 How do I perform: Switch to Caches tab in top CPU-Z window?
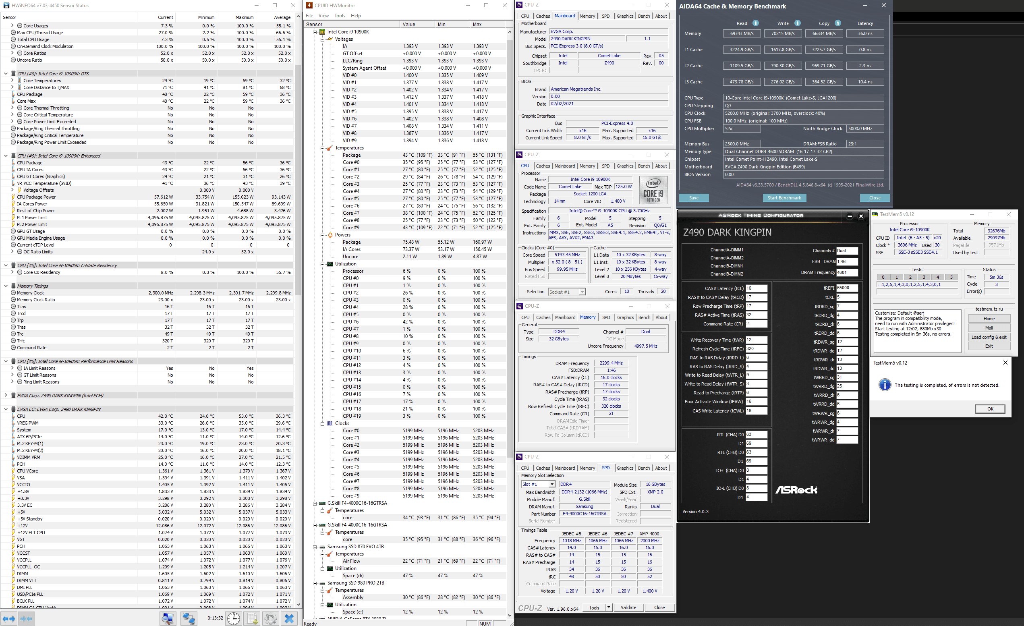click(x=543, y=16)
